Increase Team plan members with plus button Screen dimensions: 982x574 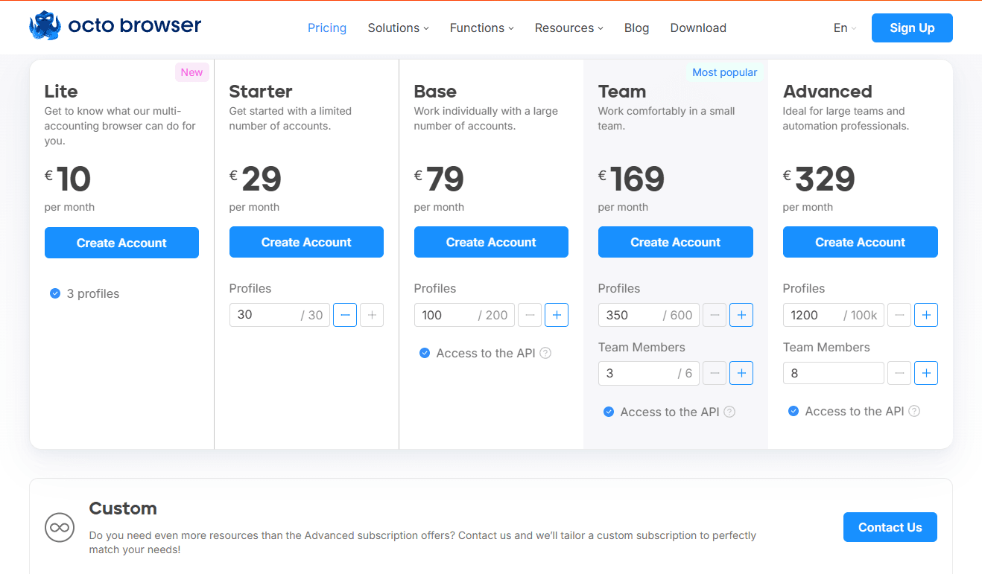(741, 373)
